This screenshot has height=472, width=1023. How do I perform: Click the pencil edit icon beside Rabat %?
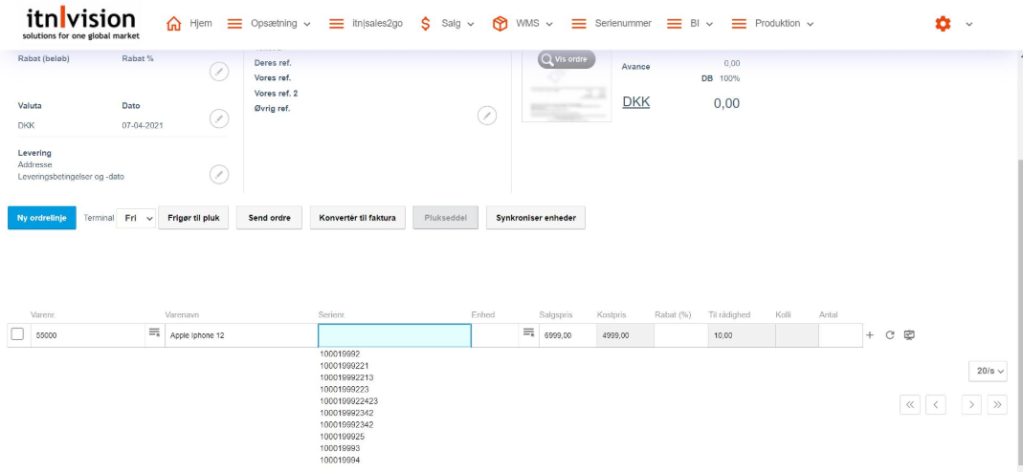pyautogui.click(x=219, y=72)
